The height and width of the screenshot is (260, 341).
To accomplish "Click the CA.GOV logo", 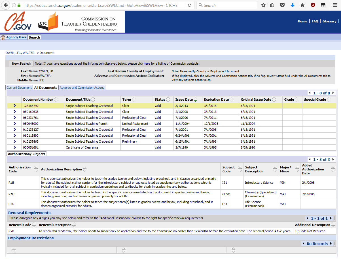I will (18, 22).
